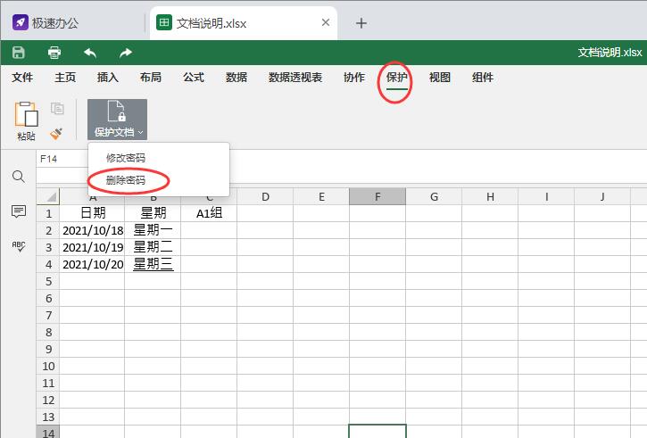The image size is (647, 438).
Task: Click the 极速办公 rocket app icon
Action: click(21, 22)
